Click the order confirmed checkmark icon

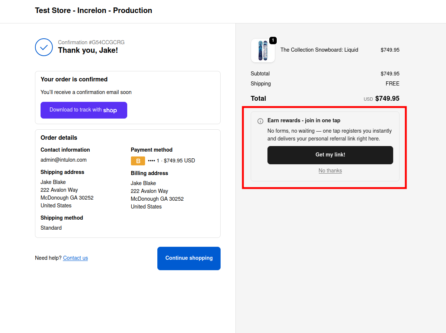(44, 47)
